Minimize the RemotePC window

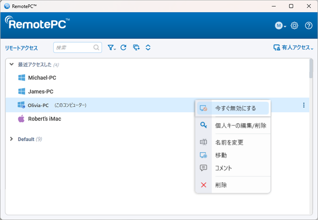[x=273, y=6]
